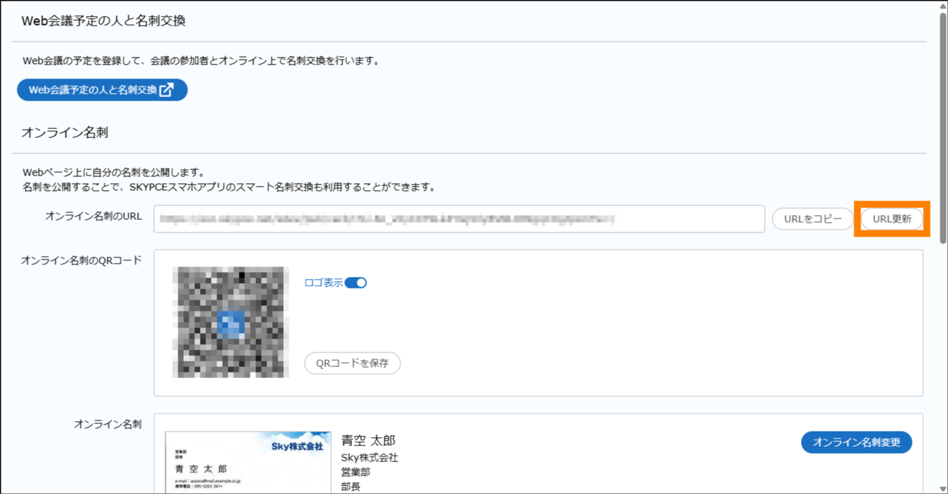Click the オンライン名刺 section heading
948x494 pixels.
click(x=65, y=133)
